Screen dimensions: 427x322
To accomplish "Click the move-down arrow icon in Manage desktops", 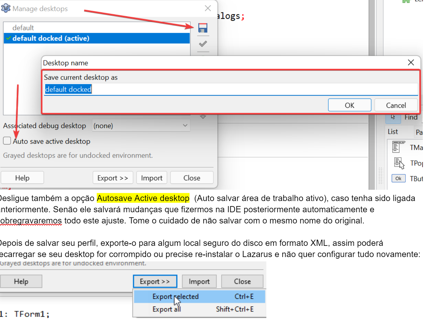I will click(x=203, y=117).
